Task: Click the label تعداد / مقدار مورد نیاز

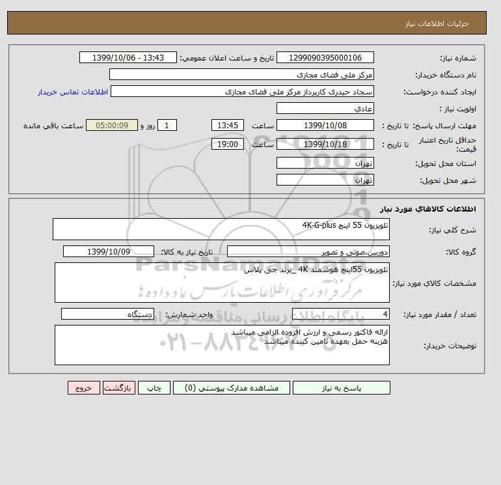Action: [x=440, y=314]
